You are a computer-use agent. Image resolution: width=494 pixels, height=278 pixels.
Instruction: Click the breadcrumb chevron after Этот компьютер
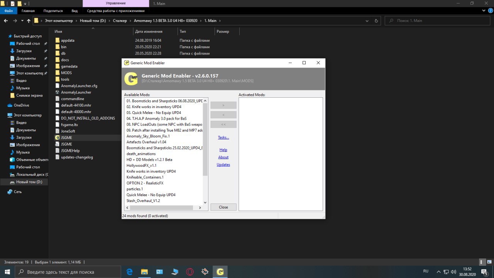click(x=76, y=20)
